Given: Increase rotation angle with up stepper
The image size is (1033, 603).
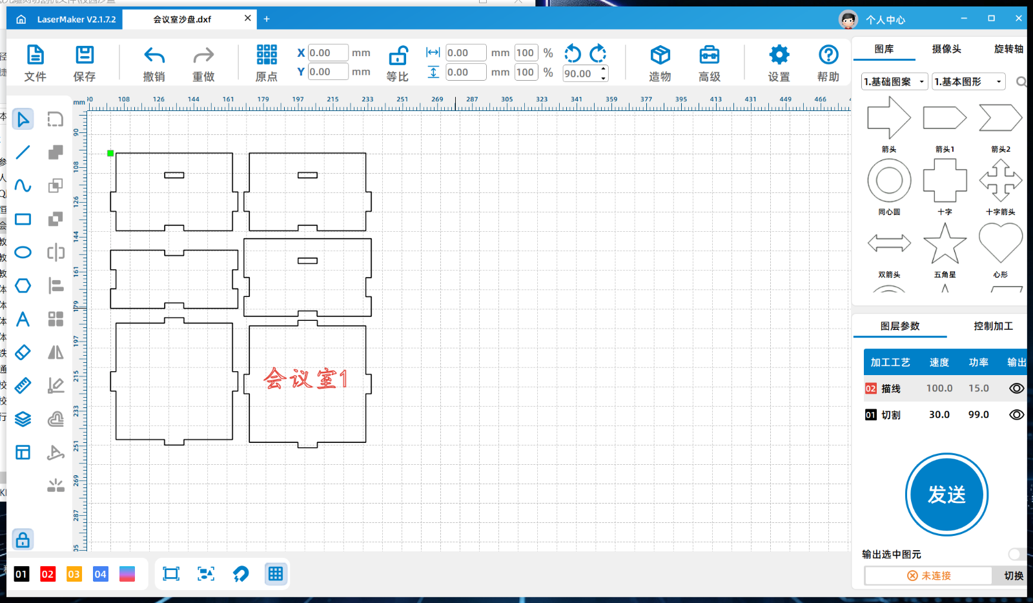Looking at the screenshot, I should [x=604, y=69].
